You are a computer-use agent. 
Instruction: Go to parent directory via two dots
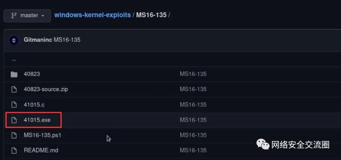(x=14, y=59)
